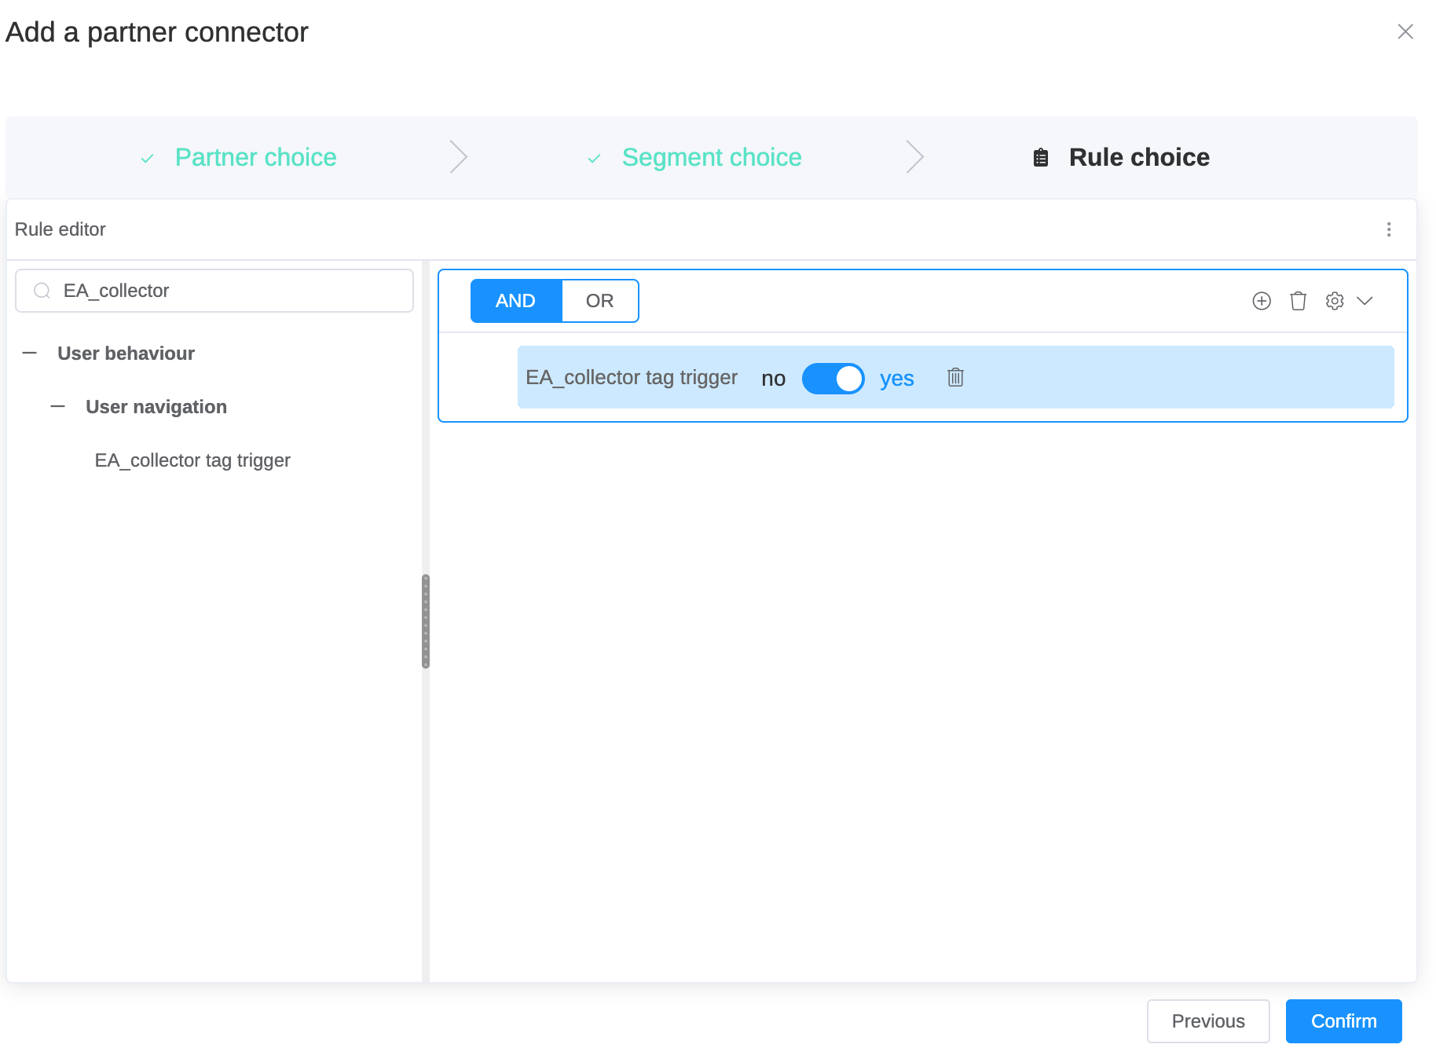Viewport: 1436px width, 1059px height.
Task: Open the Rule choice step
Action: tap(1139, 157)
